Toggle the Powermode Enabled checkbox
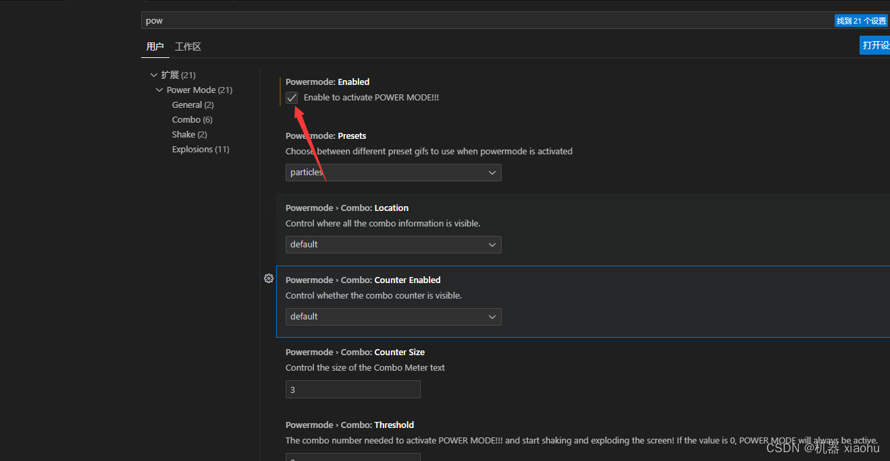The width and height of the screenshot is (890, 461). click(x=292, y=98)
